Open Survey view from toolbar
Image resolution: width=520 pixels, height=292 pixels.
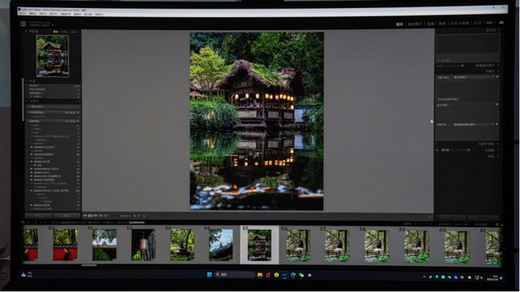pos(101,216)
